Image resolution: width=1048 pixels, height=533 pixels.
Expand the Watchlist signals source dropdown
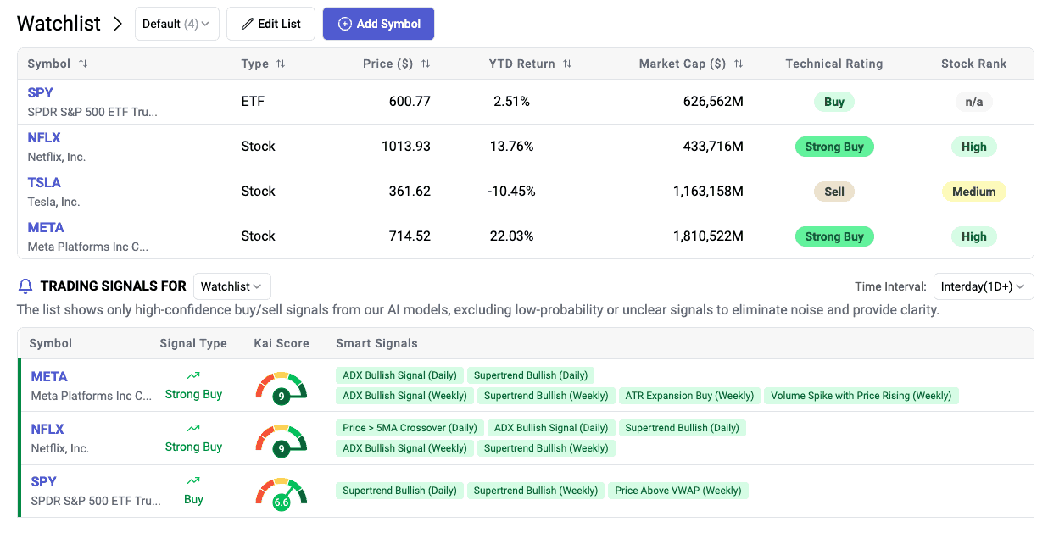click(231, 286)
